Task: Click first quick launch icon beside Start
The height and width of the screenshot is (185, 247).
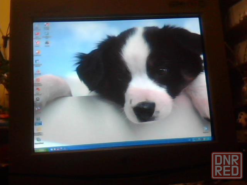Action: [52, 149]
